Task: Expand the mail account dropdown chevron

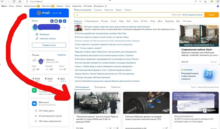Action: pos(65,28)
